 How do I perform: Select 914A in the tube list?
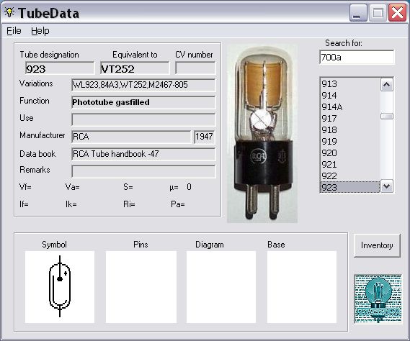tap(350, 106)
